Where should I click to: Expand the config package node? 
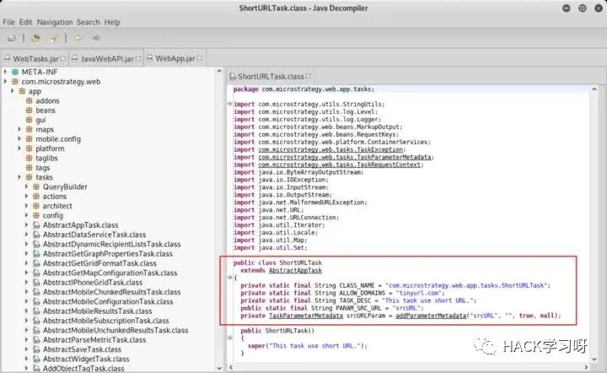(27, 215)
